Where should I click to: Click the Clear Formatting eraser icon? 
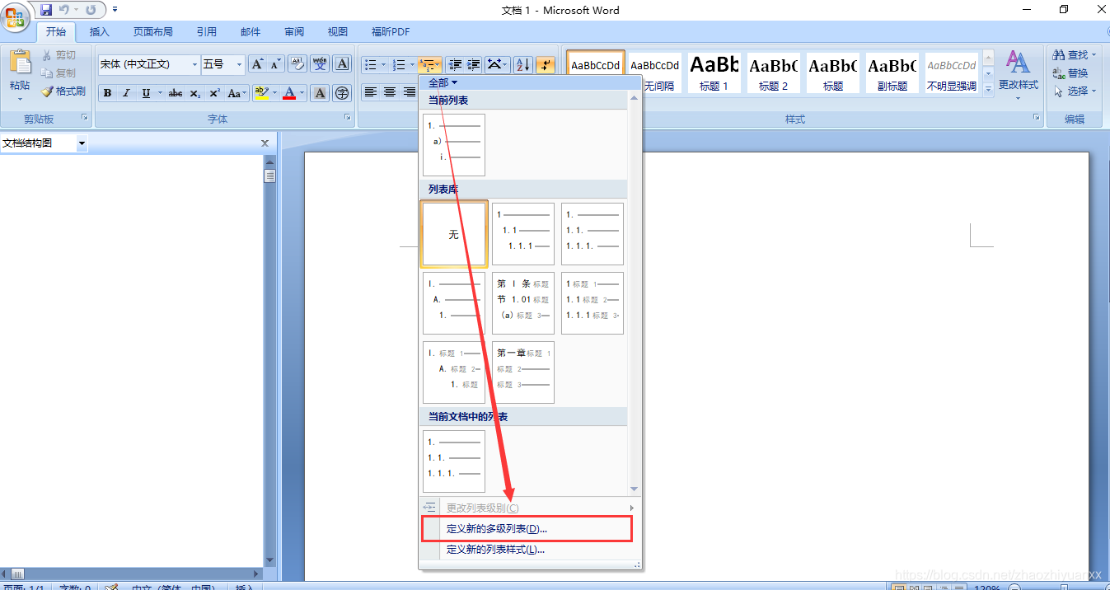[297, 64]
